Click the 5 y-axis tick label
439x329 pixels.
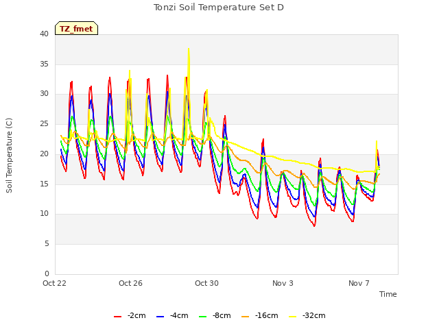pyautogui.click(x=47, y=243)
